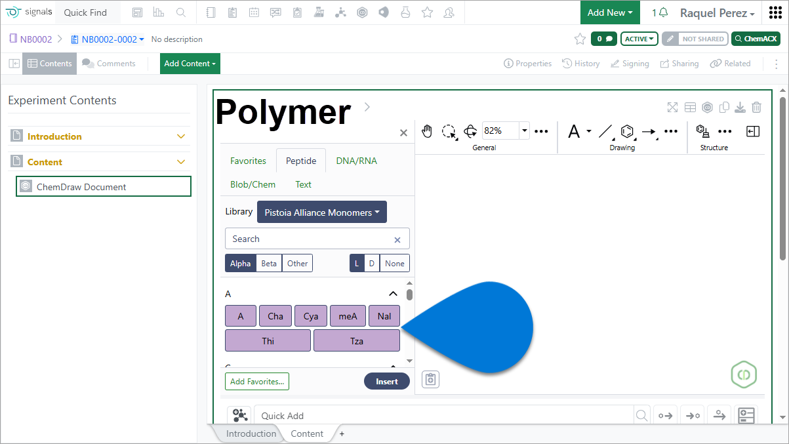Open the ACTIVE status dropdown
Viewport: 789px width, 444px height.
[x=639, y=39]
